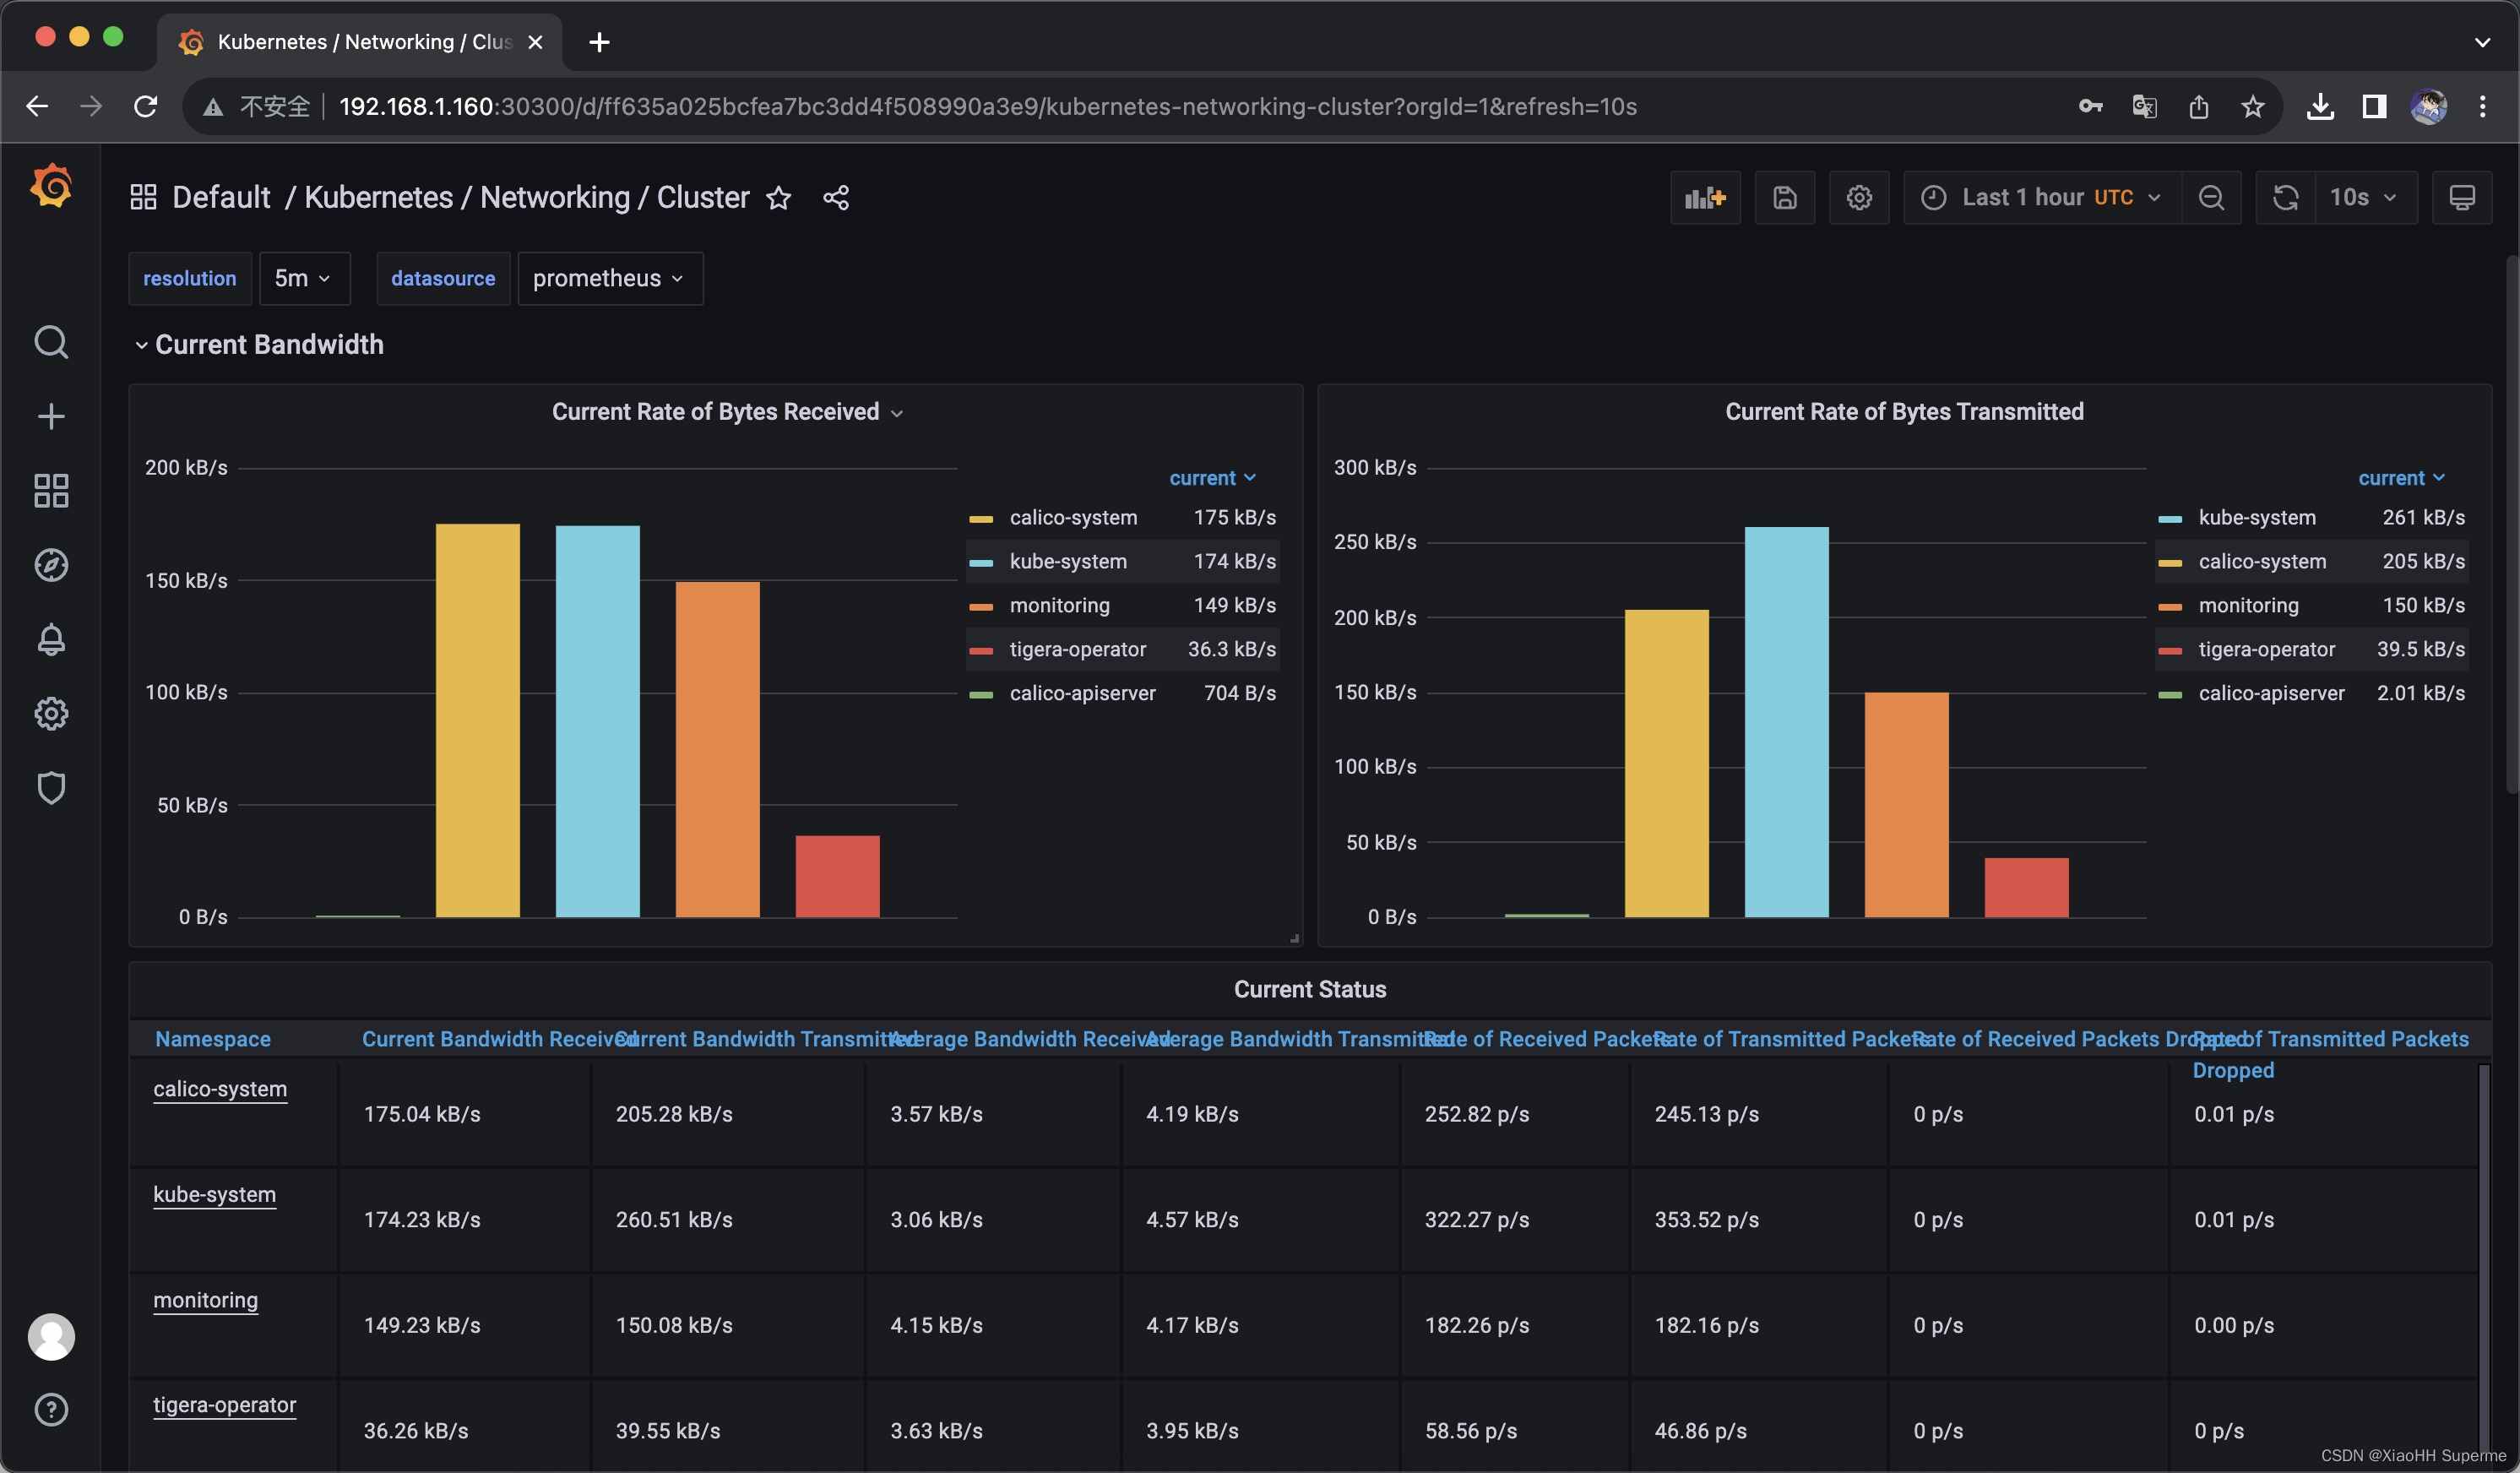The width and height of the screenshot is (2520, 1473).
Task: Cycle view mode monitor icon
Action: tap(2462, 197)
